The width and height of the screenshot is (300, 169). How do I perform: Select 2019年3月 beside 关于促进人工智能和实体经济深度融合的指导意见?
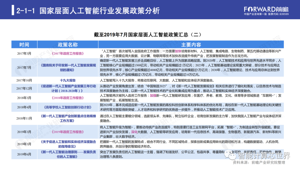tap(24, 144)
